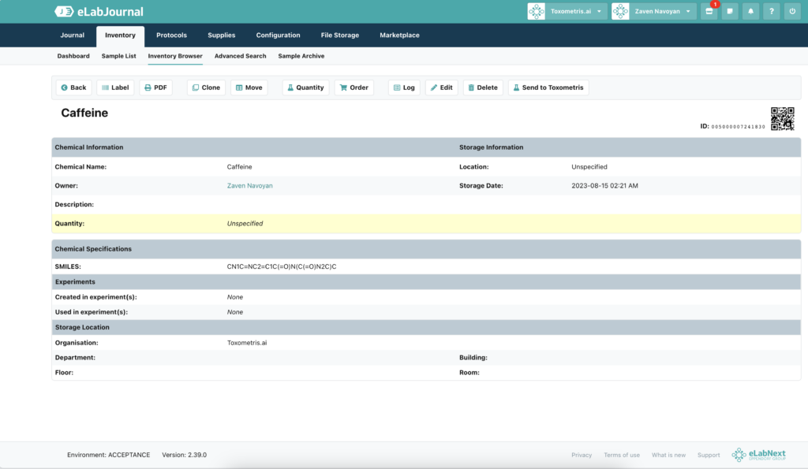Switch to the Protocols tab

click(171, 35)
